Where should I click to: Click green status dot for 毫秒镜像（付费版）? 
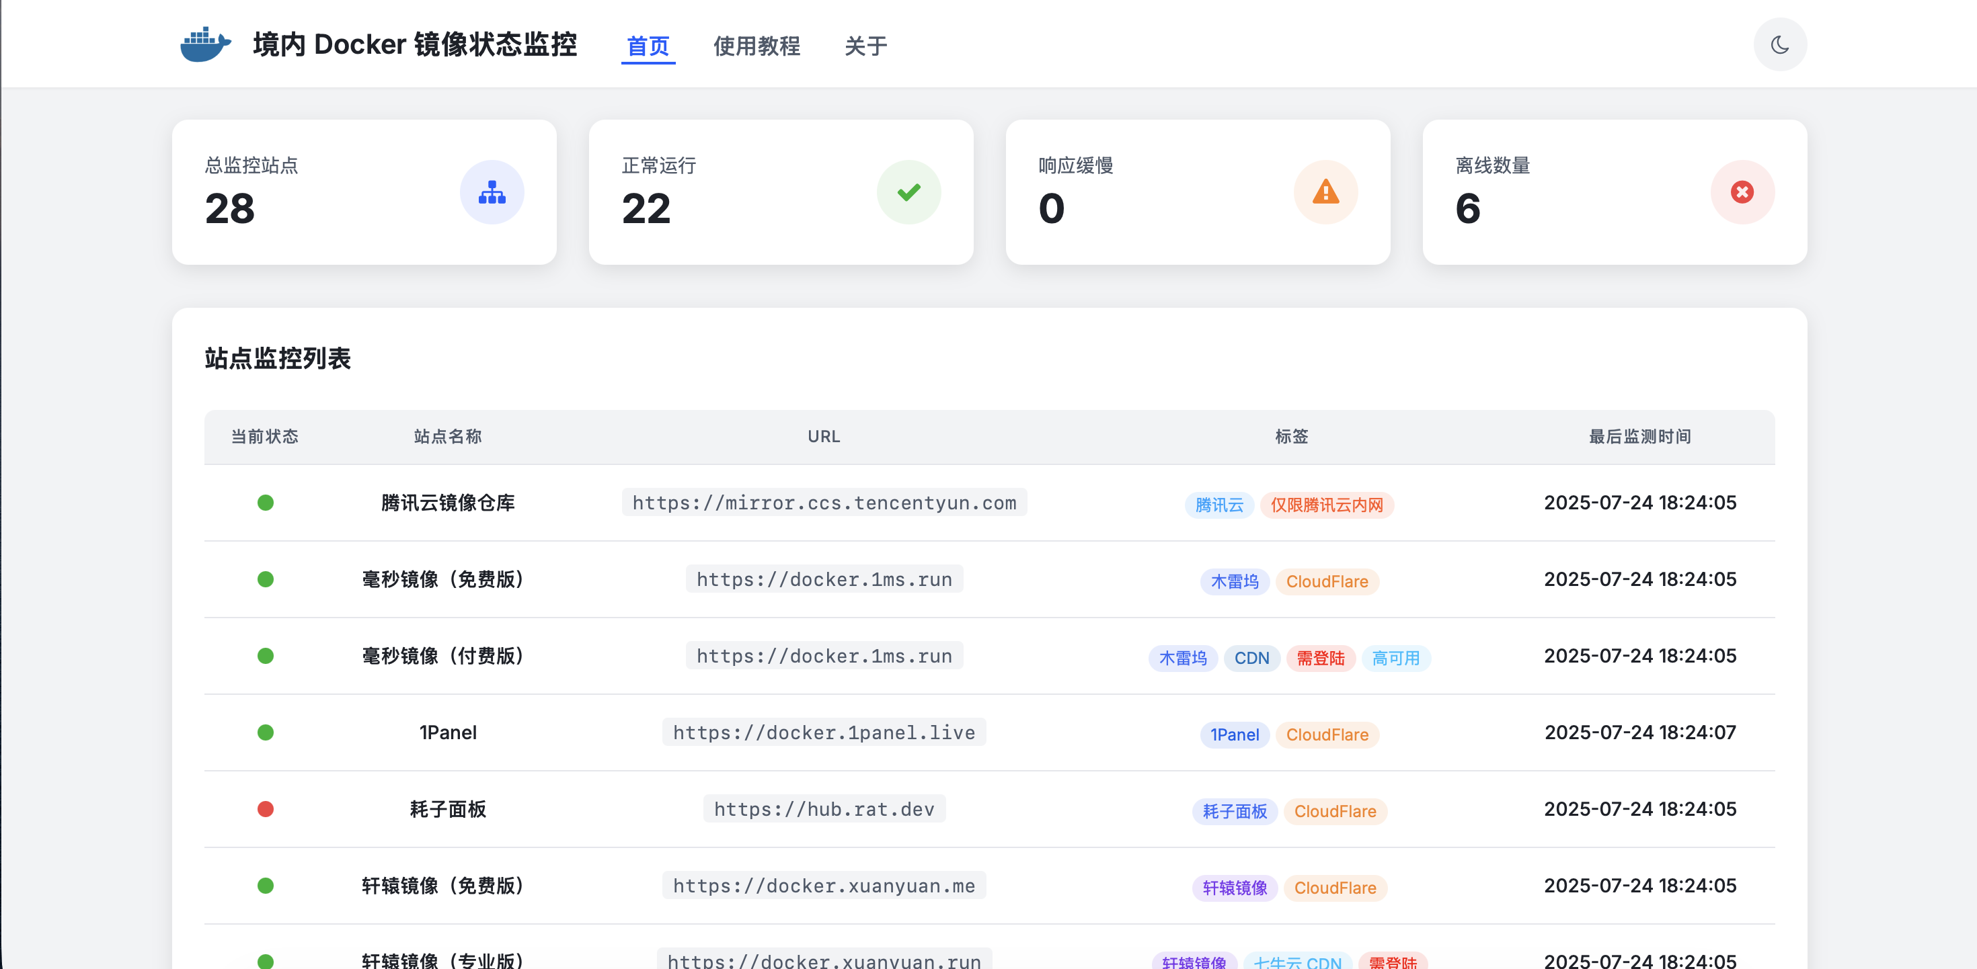click(x=266, y=656)
